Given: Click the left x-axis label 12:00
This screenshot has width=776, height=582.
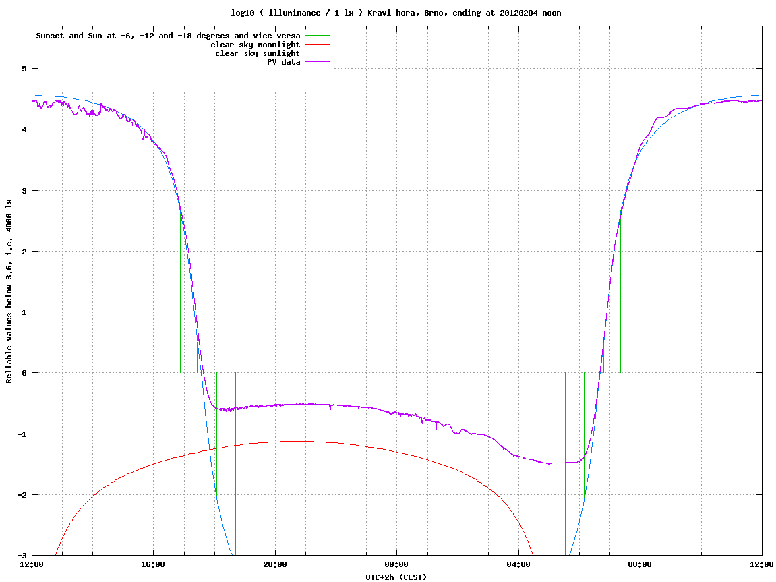Looking at the screenshot, I should [32, 564].
